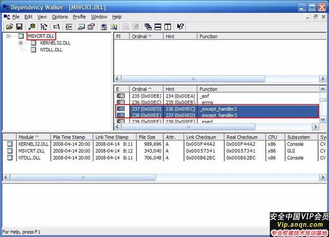
Task: Select the _except_handler2 export row
Action: pyautogui.click(x=217, y=109)
